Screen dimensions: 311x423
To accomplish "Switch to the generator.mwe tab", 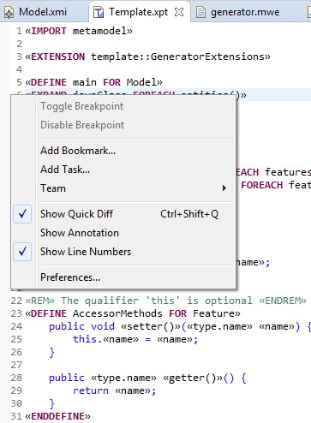I will click(x=245, y=12).
